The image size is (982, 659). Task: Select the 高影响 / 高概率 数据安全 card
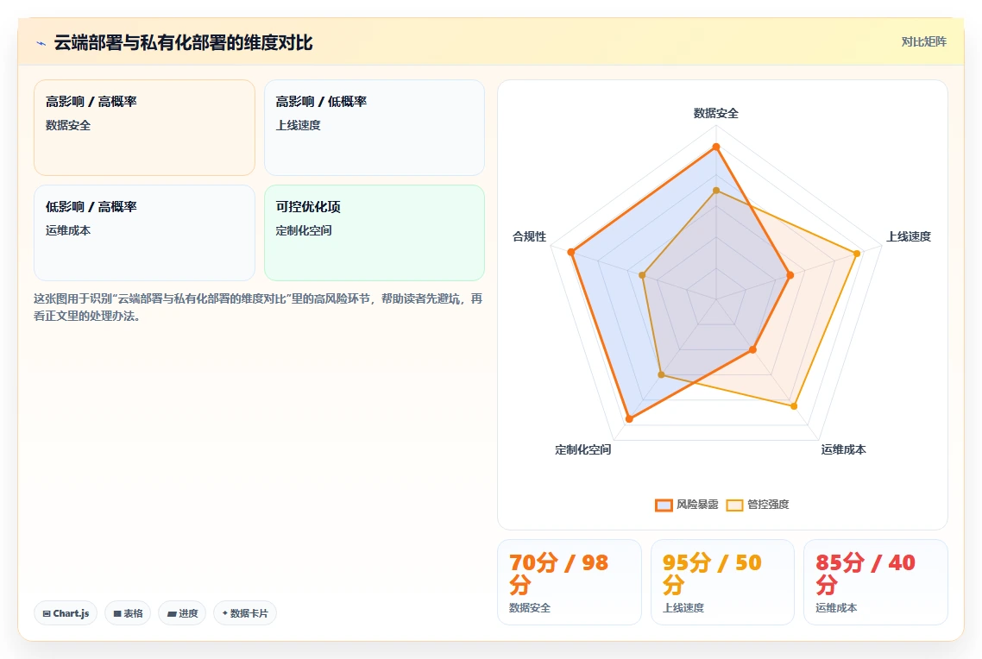[x=145, y=128]
